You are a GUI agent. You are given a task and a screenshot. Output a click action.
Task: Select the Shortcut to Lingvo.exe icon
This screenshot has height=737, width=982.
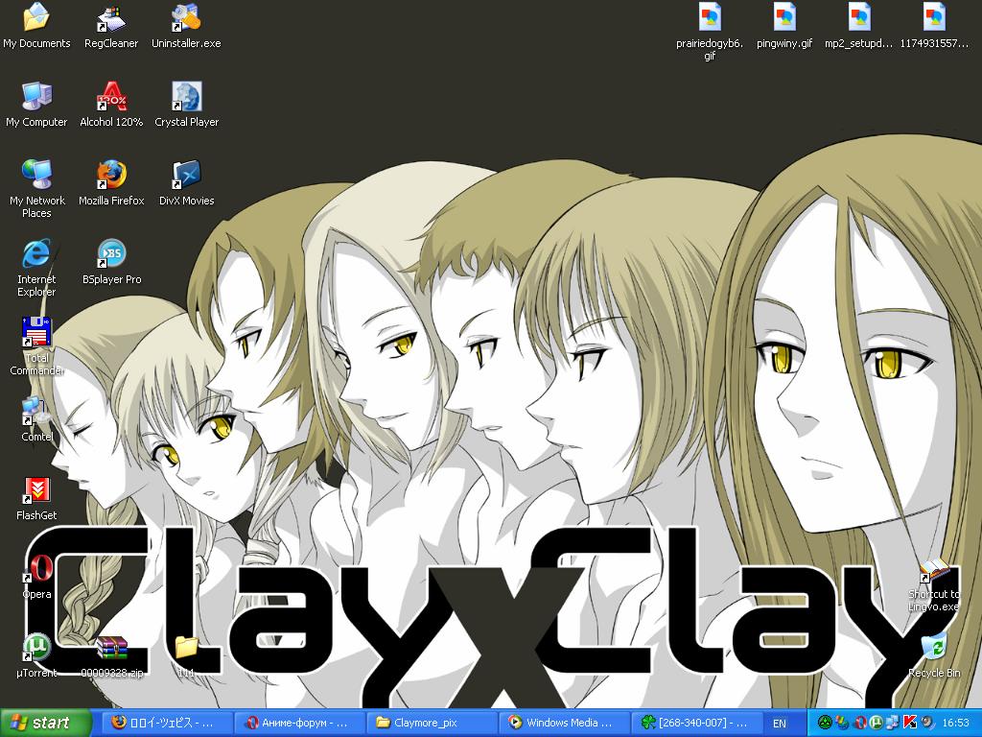coord(933,585)
